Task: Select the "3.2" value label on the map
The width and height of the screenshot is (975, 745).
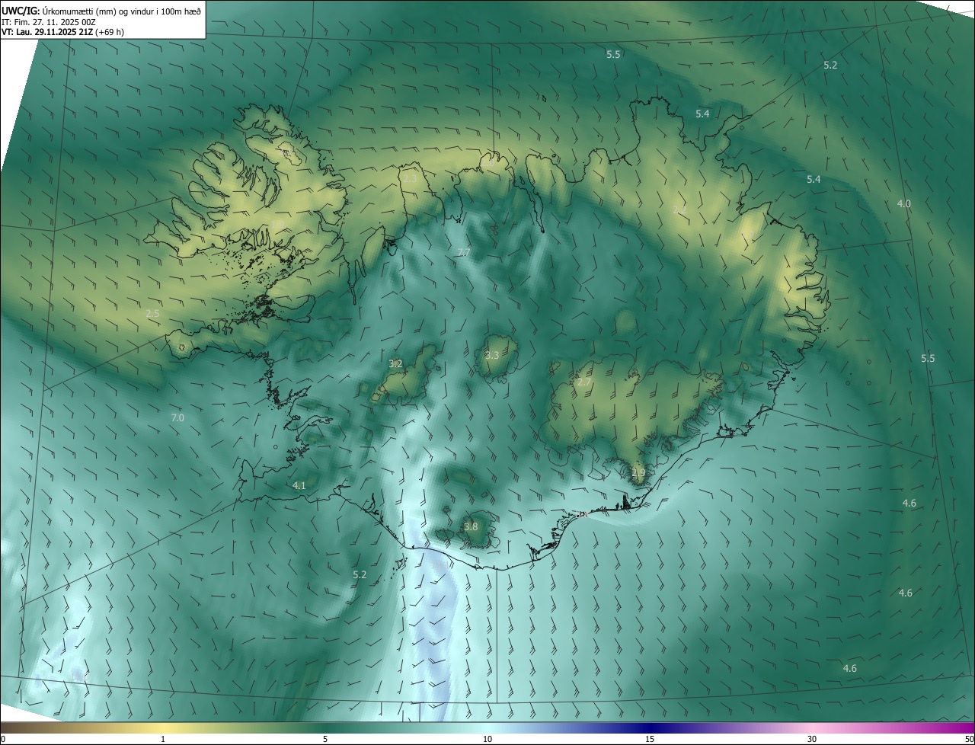Action: [x=395, y=364]
